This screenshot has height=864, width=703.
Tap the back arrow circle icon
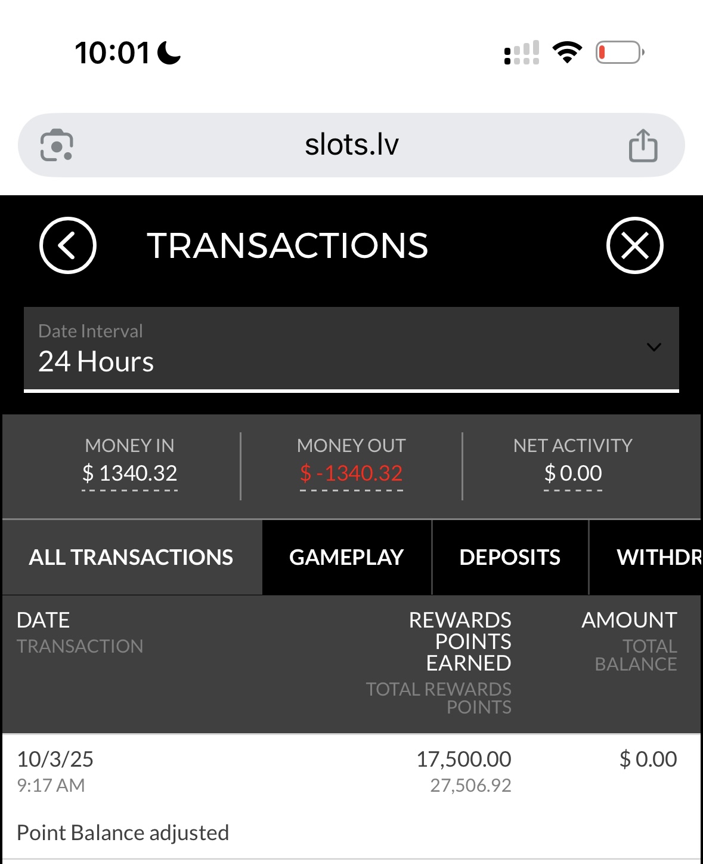(68, 245)
